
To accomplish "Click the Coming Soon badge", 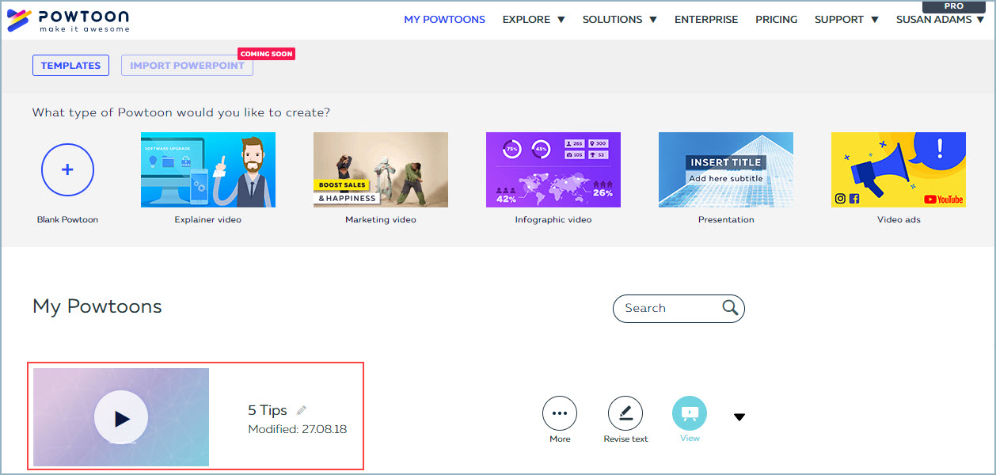I will tap(267, 54).
